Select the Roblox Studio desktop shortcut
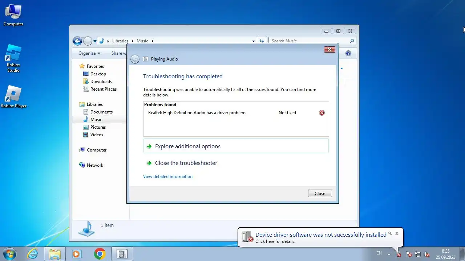 [x=13, y=58]
